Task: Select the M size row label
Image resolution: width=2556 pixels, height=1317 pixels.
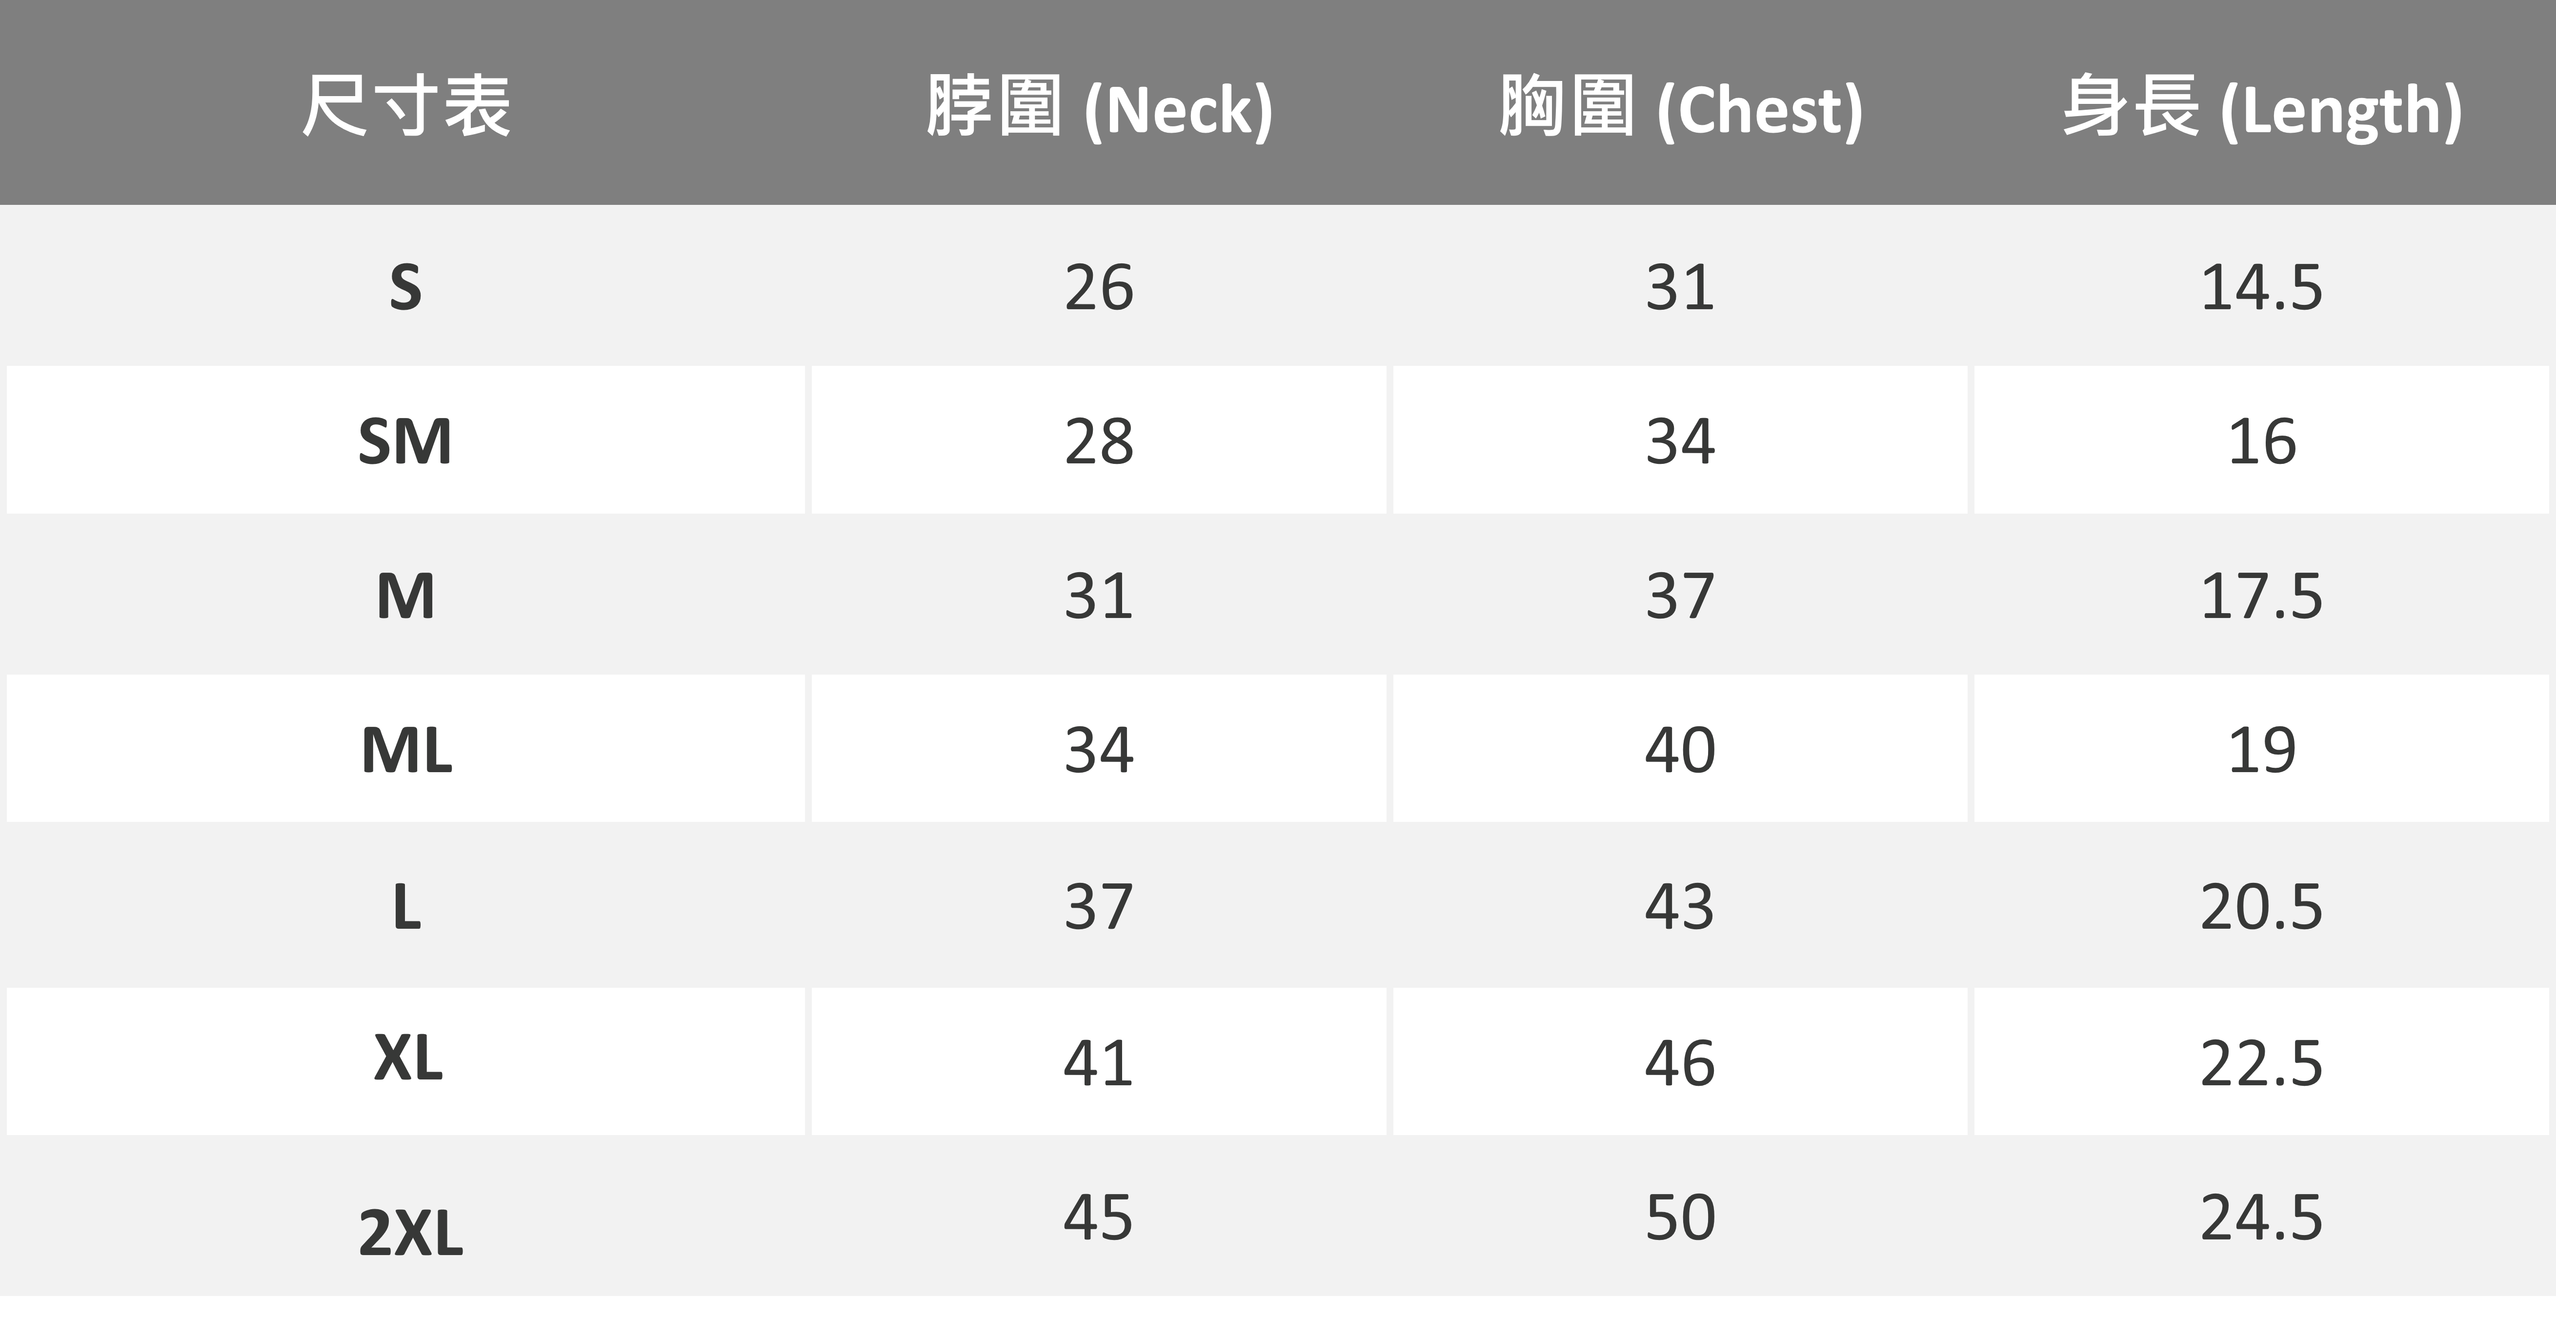Action: [x=406, y=596]
